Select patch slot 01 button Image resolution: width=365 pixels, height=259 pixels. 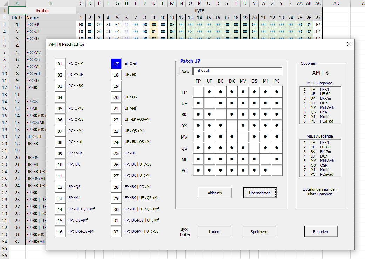coord(60,64)
